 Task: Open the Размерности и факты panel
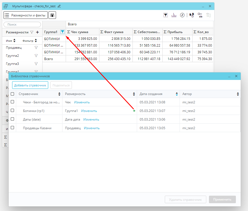tap(25, 15)
